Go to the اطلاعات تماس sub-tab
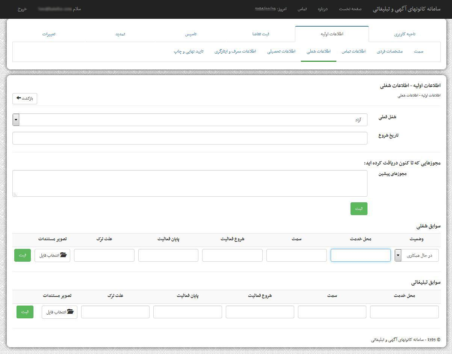Image resolution: width=452 pixels, height=354 pixels. pos(354,51)
